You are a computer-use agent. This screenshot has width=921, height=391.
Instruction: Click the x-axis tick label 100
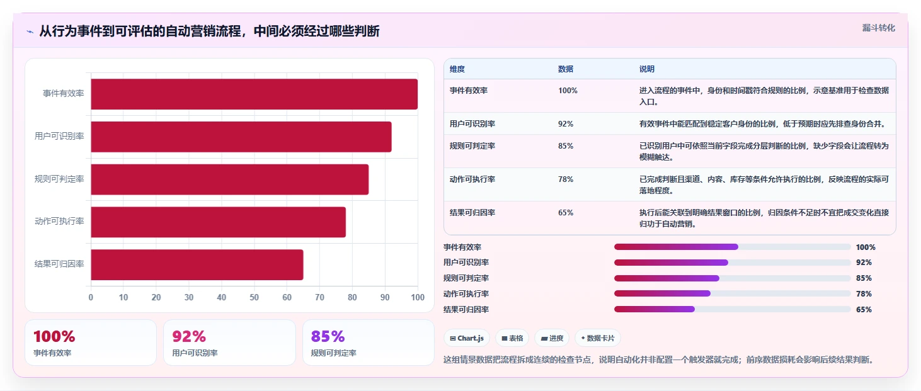[x=417, y=297]
